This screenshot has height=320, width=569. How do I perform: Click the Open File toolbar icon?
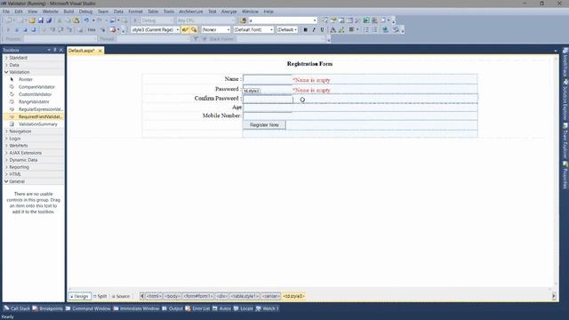click(x=32, y=20)
